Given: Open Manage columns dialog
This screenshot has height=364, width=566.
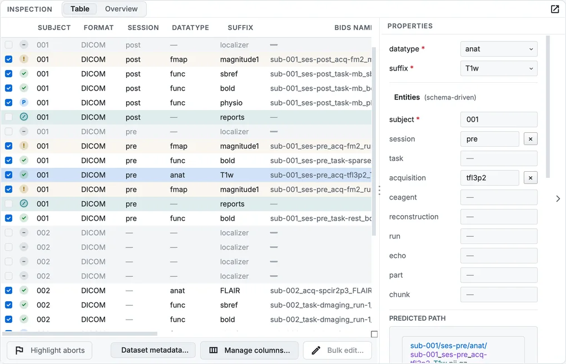Looking at the screenshot, I should click(x=250, y=350).
